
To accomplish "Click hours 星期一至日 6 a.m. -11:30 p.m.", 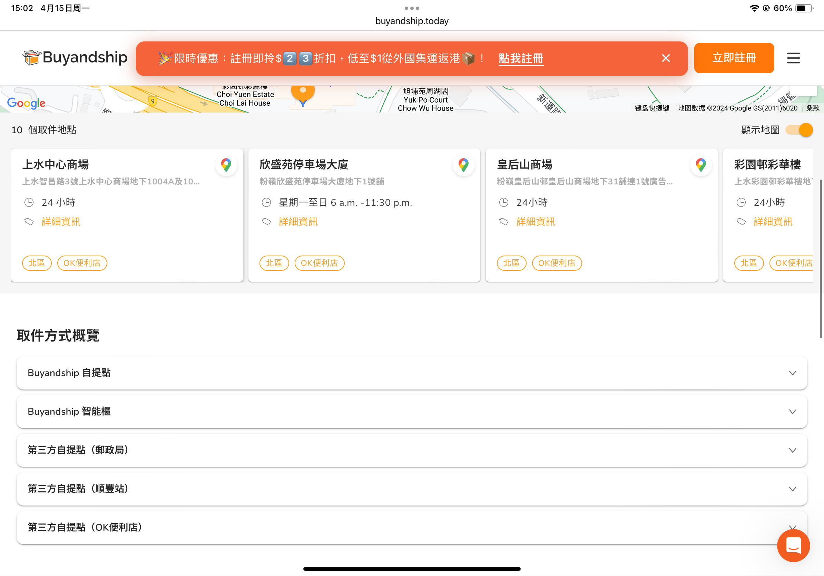I will 345,203.
